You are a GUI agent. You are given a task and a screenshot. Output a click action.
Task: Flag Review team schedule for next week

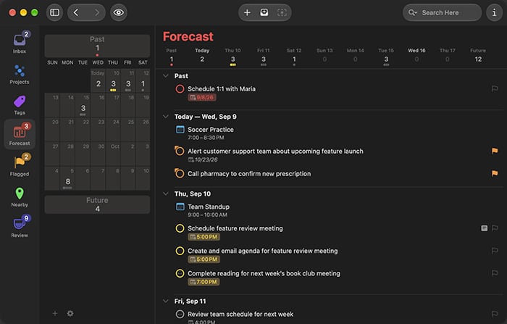[x=495, y=314]
